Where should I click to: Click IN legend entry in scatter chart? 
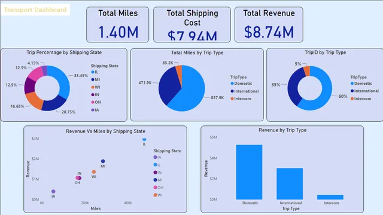(x=157, y=173)
